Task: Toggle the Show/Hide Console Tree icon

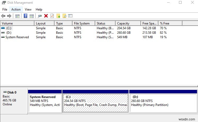Action: [x=17, y=16]
